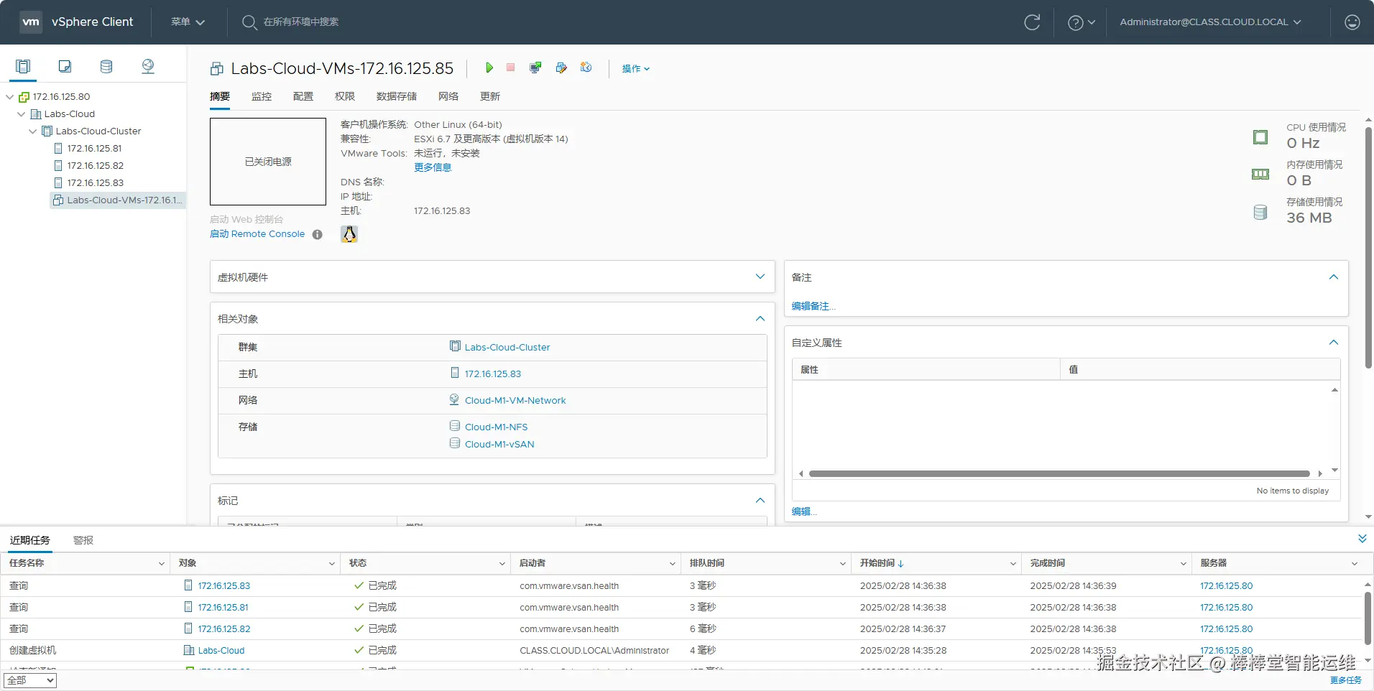
Task: Open the 更新 tab
Action: click(x=490, y=96)
